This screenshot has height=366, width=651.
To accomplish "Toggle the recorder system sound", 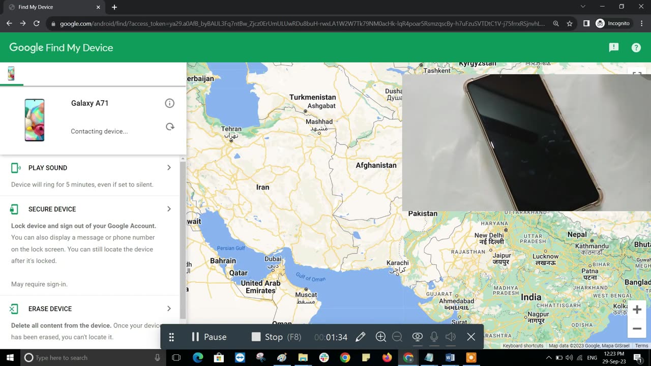I will tap(451, 337).
